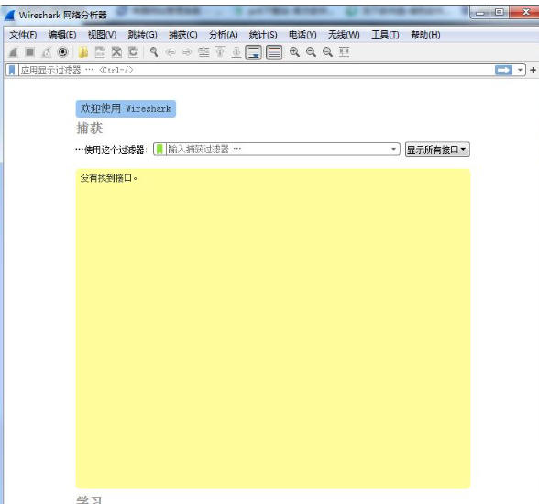Expand the 显示所有接口 dropdown
539x504 pixels.
[x=437, y=150]
